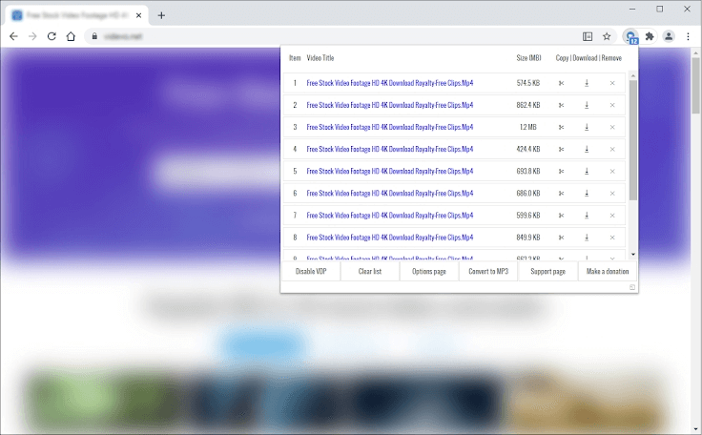Open the video title link in row 8
The height and width of the screenshot is (435, 702).
point(389,238)
